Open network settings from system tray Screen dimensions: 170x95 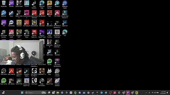pos(152,93)
